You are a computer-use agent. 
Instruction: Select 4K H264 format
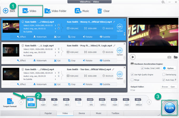pos(55,102)
